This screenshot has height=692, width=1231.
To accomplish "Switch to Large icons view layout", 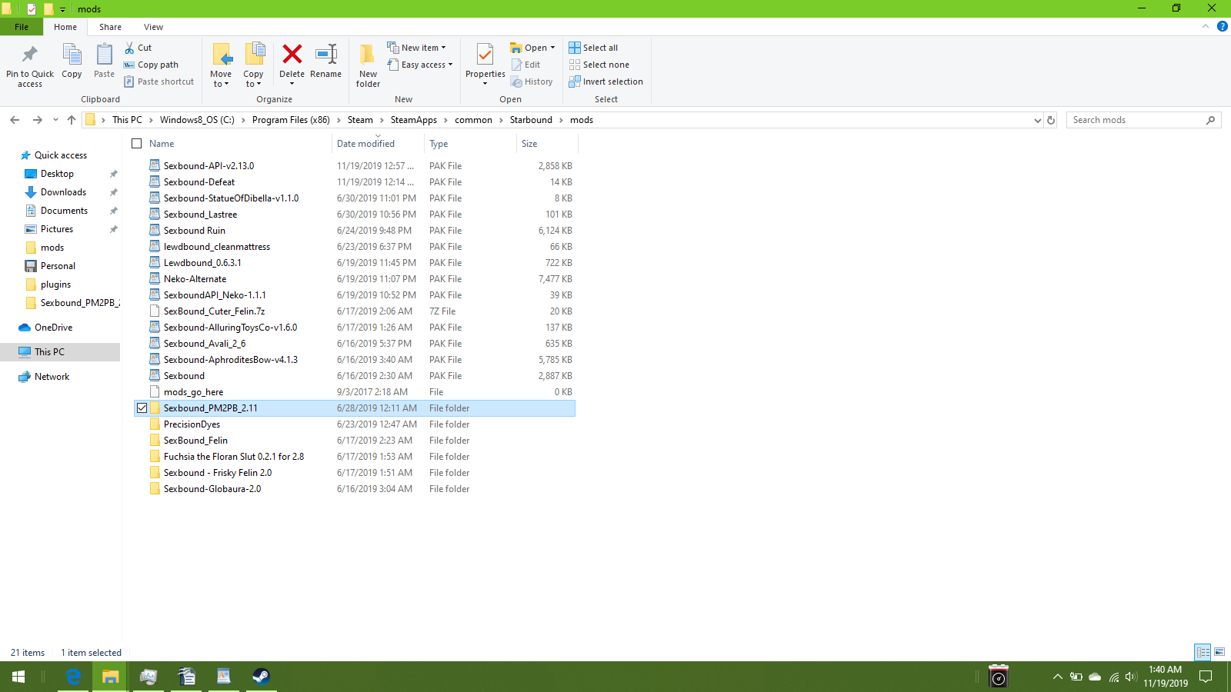I will point(1219,652).
